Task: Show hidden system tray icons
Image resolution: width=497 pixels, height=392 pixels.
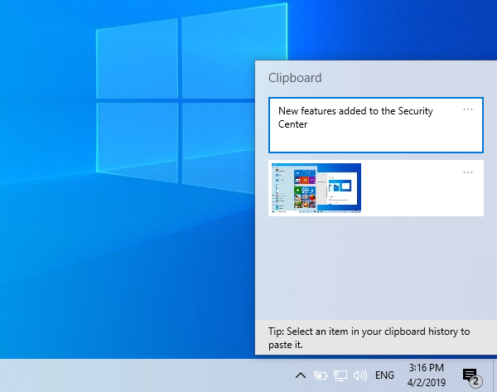Action: [x=301, y=375]
